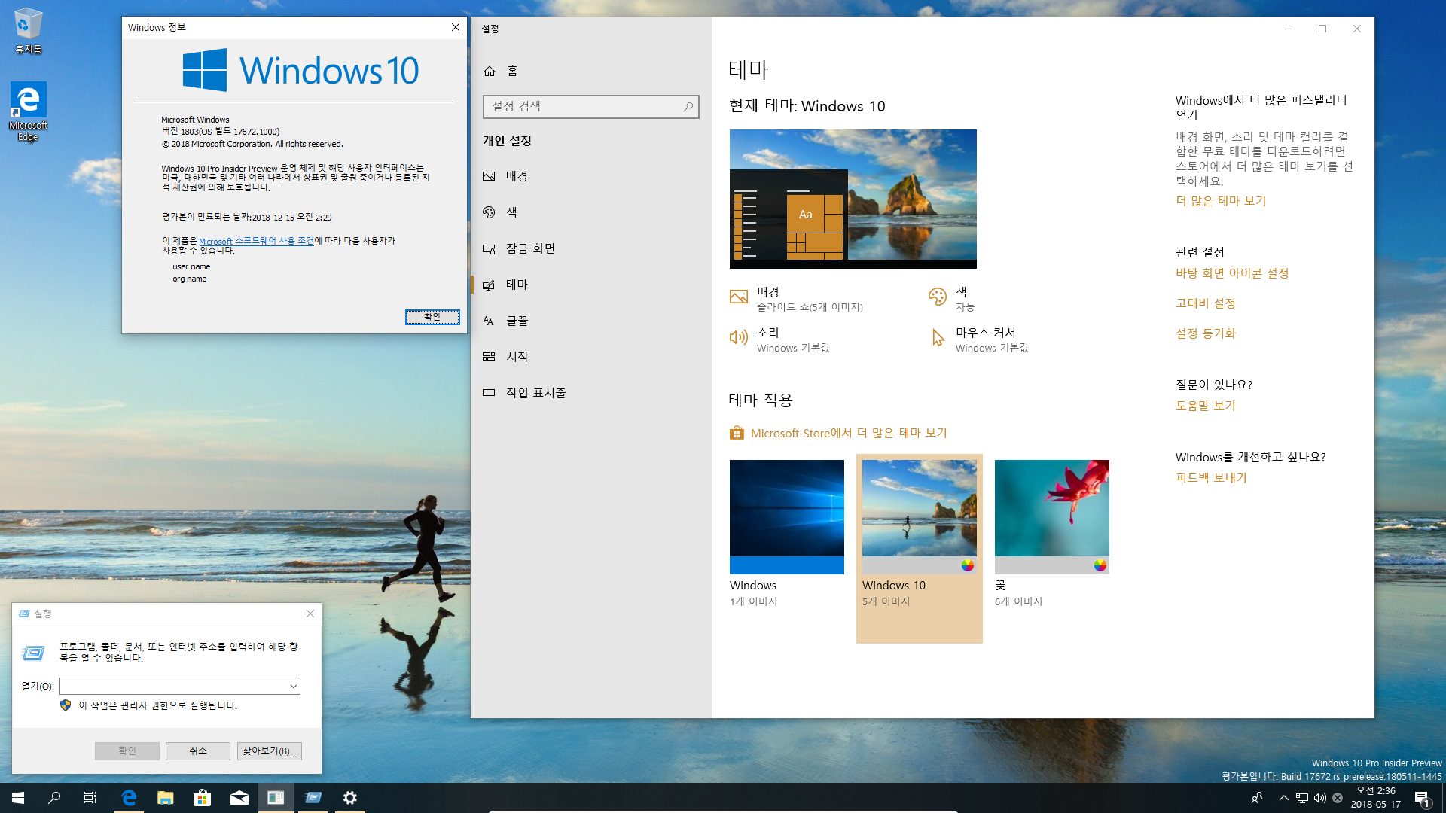Apply the 꽃 flower theme thumbnail
This screenshot has height=813, width=1446.
click(x=1052, y=517)
